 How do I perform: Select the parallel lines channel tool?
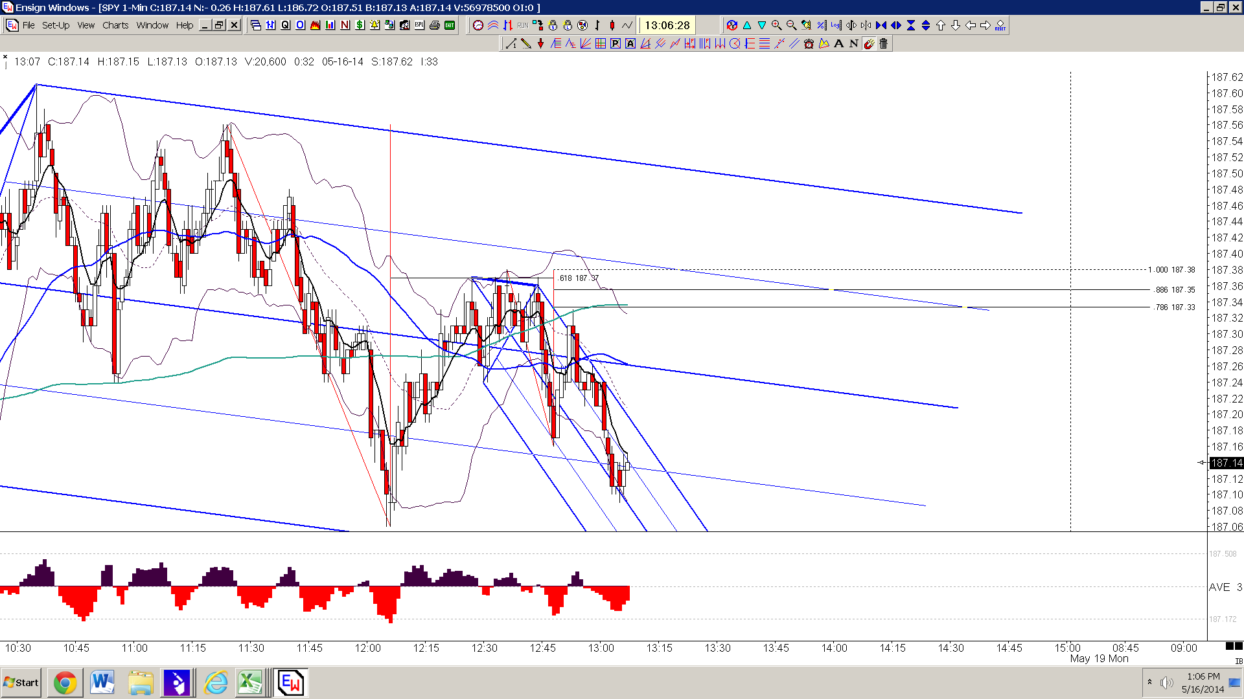pos(794,43)
